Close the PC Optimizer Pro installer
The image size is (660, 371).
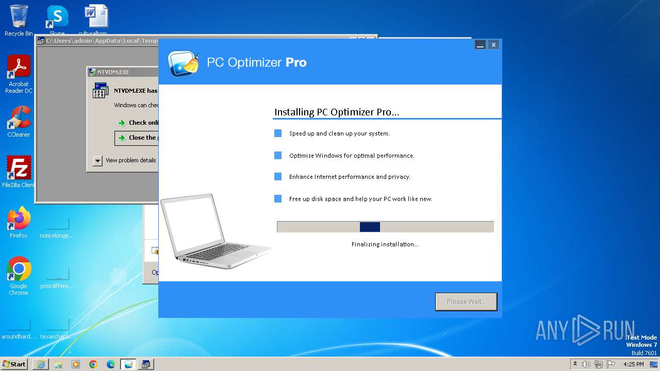pyautogui.click(x=493, y=45)
